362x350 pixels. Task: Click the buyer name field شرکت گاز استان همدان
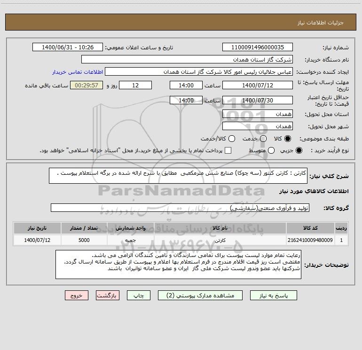(187, 59)
